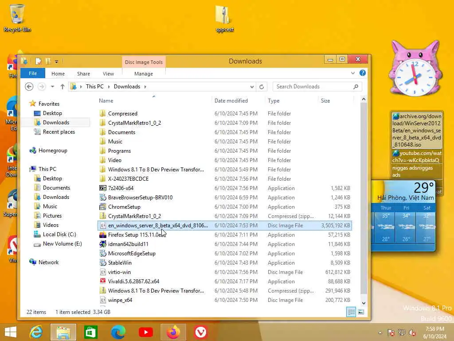Select Local Disk (C:) in navigation pane
The image size is (454, 341).
(x=59, y=234)
